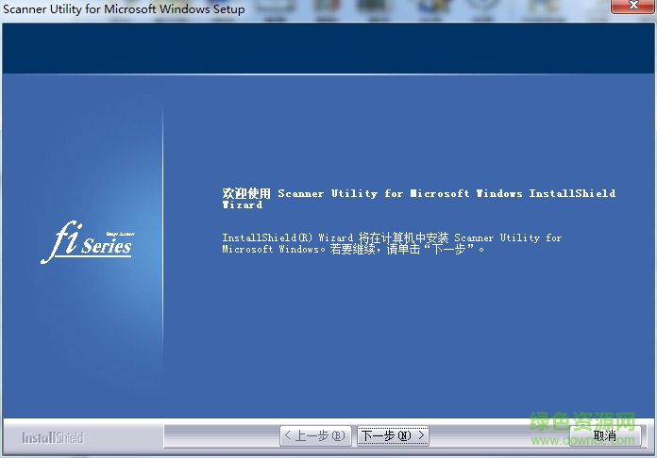
Task: Click the InstallShield logo text
Action: click(53, 438)
